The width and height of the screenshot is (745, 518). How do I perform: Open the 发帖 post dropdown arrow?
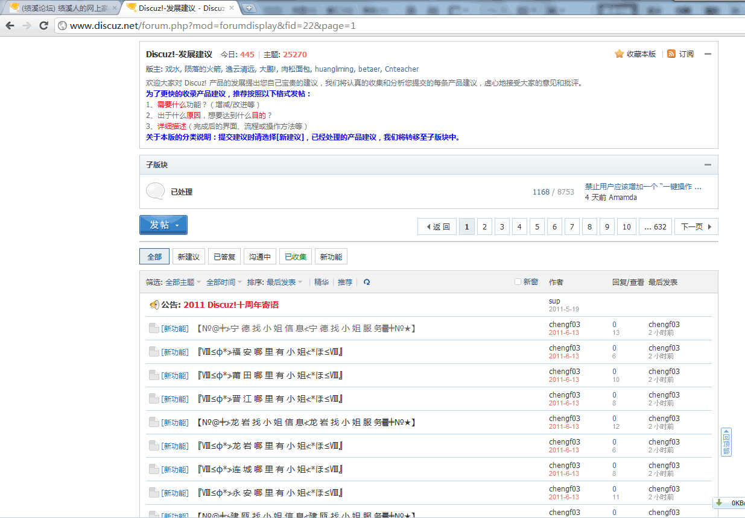click(177, 225)
